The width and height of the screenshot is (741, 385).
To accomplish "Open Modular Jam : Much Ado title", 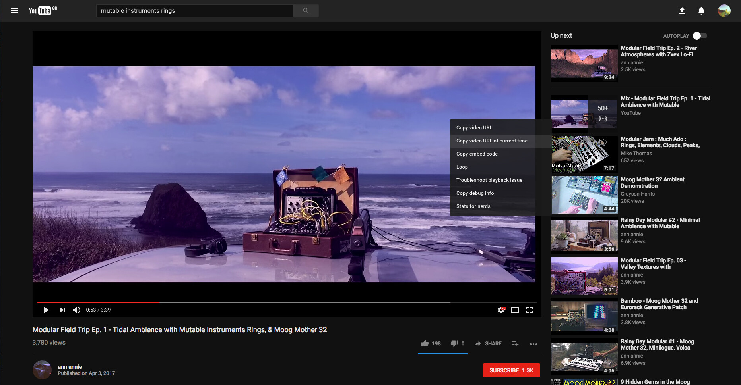I will coord(660,142).
